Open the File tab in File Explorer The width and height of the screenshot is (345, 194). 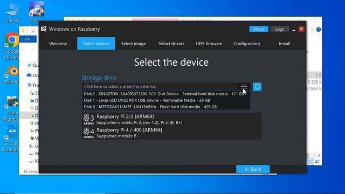click(x=27, y=39)
